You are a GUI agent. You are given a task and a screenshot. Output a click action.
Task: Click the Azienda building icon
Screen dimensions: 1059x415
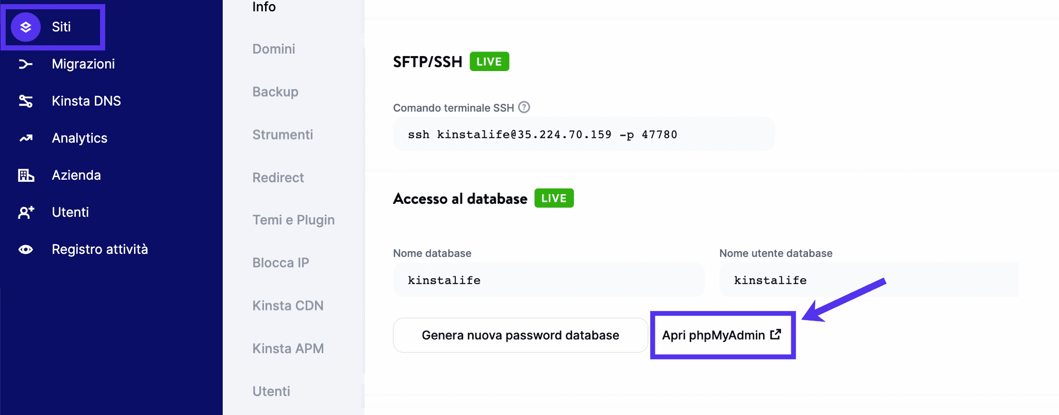tap(26, 175)
